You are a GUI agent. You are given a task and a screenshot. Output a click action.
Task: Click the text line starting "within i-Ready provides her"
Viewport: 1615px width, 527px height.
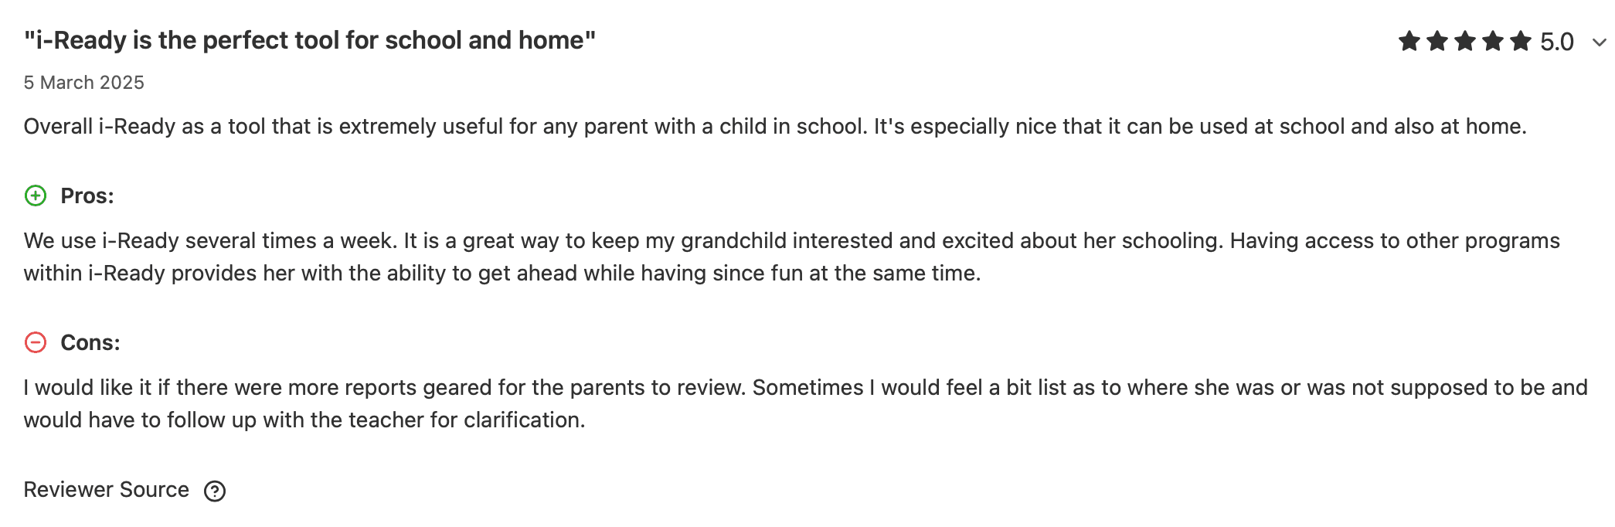pos(501,274)
